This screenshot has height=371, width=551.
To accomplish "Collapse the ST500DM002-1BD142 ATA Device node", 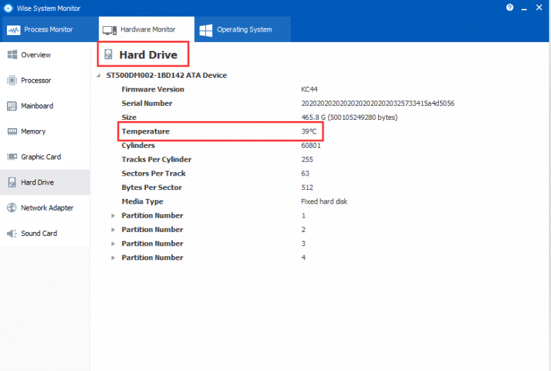I will [98, 76].
